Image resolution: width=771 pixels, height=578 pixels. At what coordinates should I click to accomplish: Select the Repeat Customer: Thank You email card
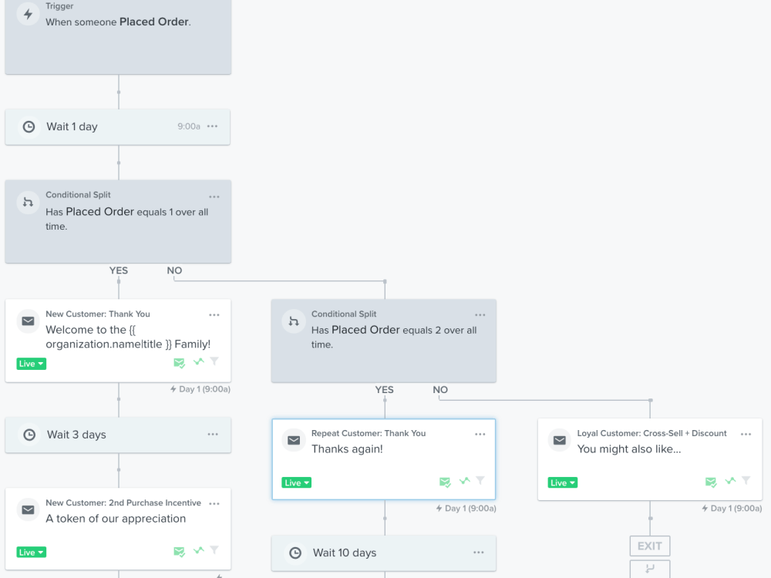(x=383, y=459)
